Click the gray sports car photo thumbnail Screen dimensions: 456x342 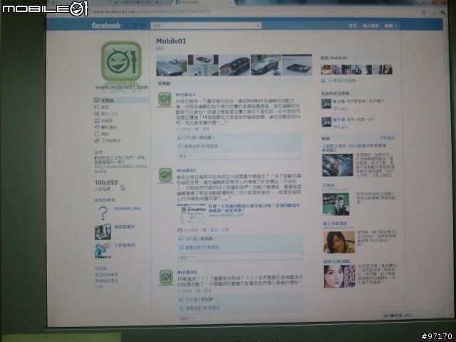172,65
